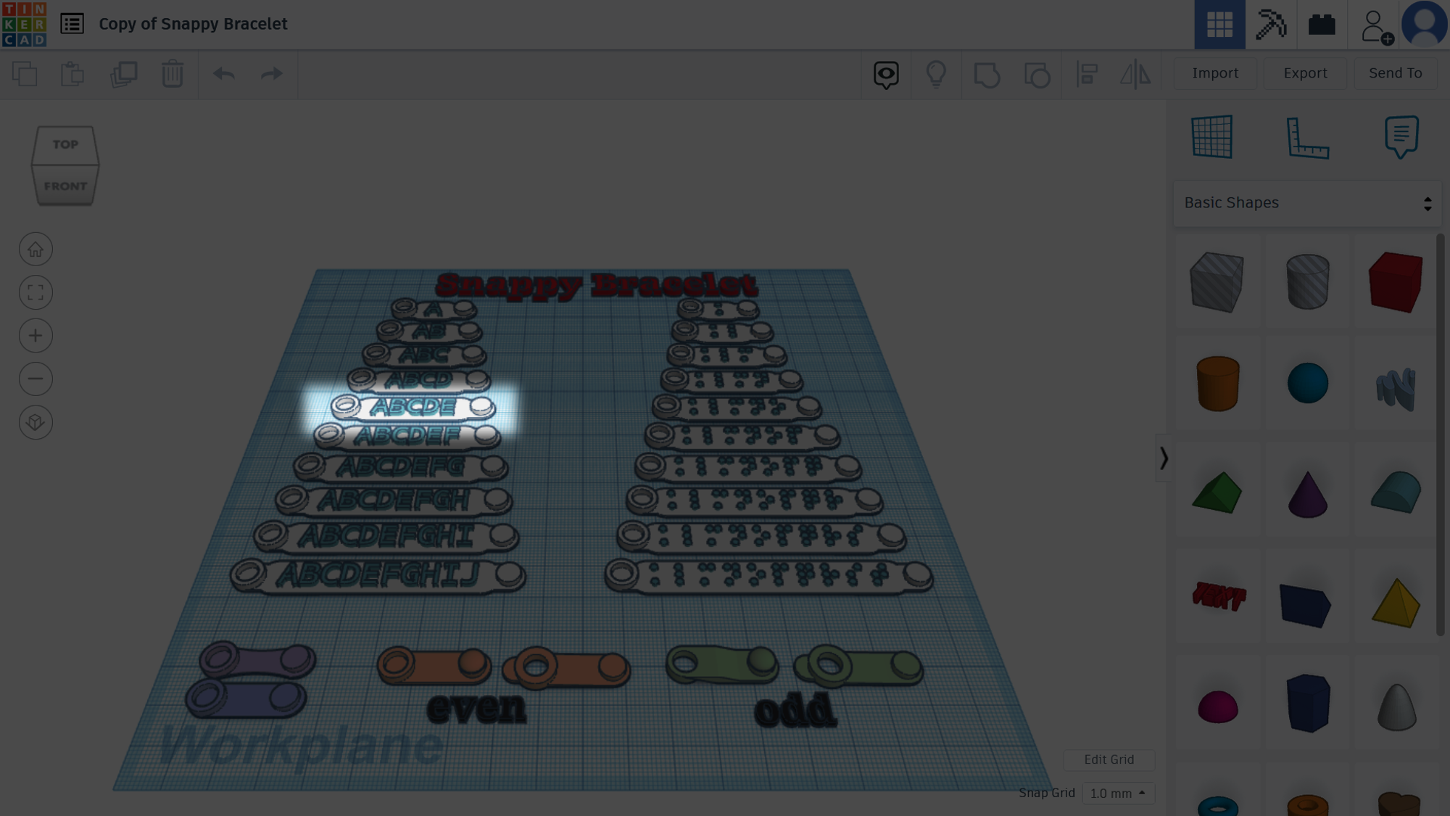The height and width of the screenshot is (816, 1450).
Task: Open the designs list icon
Action: [x=72, y=24]
